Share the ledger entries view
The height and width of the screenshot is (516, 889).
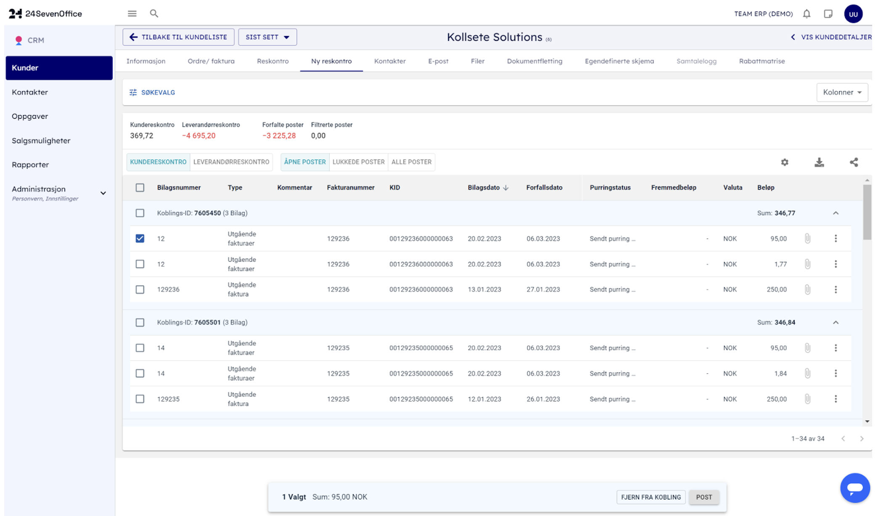click(854, 162)
